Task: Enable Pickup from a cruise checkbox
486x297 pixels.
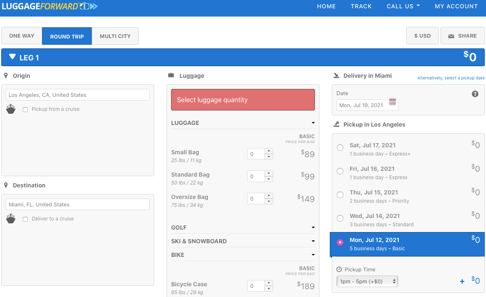Action: [x=25, y=110]
